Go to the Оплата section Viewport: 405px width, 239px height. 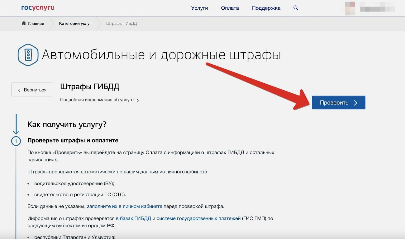click(230, 8)
